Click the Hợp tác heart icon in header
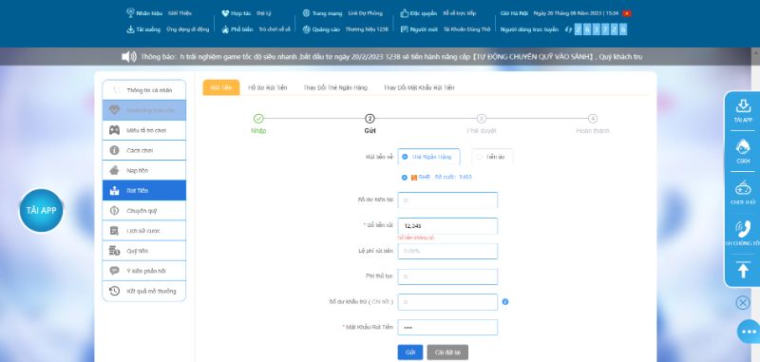760x362 pixels. [x=225, y=13]
